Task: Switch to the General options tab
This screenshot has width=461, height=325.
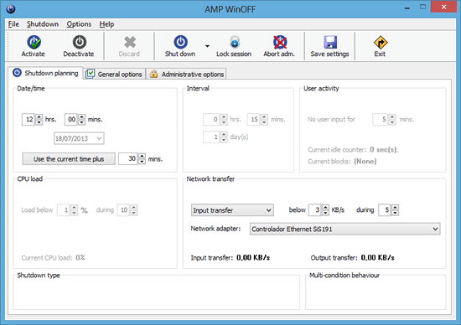Action: [115, 74]
